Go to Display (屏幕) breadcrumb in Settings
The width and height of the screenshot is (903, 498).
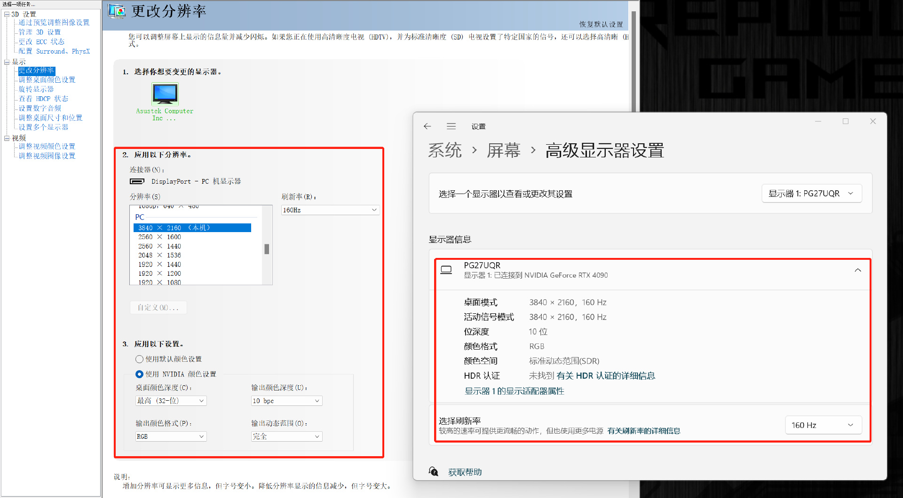[504, 150]
